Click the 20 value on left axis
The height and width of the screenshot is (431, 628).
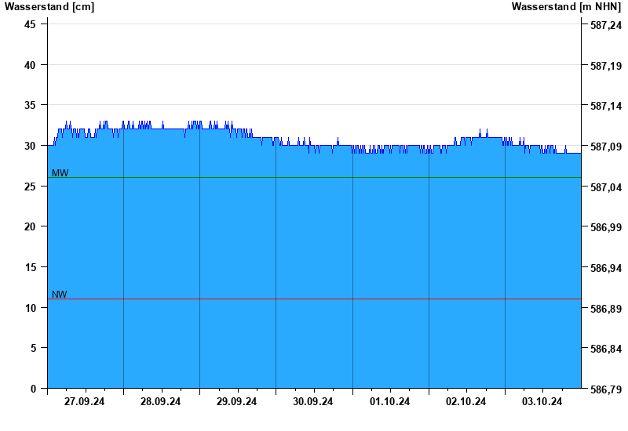(x=30, y=226)
